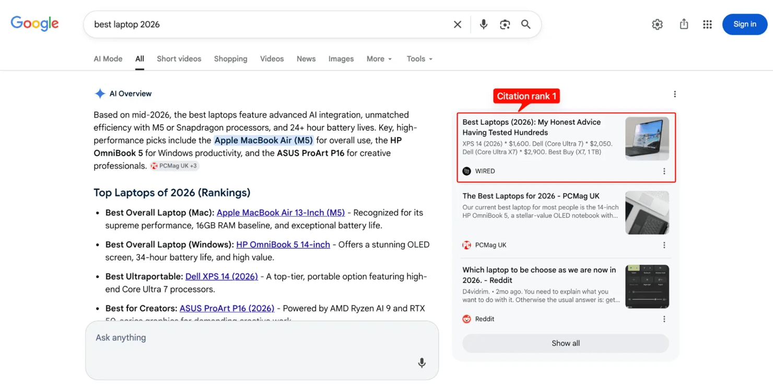Open Reddit Which laptop to choose thread
Screen dimensions: 773x389
coord(539,275)
